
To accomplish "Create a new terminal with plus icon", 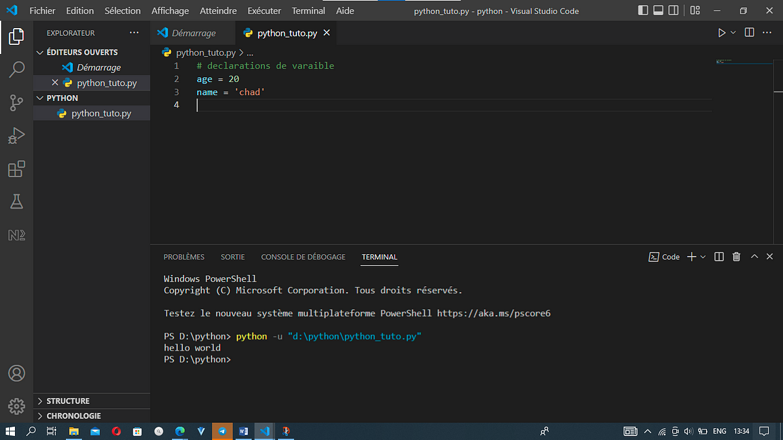I will click(692, 257).
